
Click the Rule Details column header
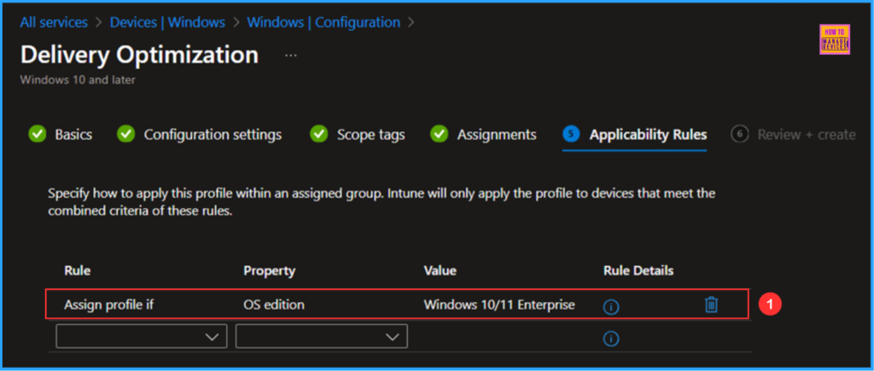pos(638,270)
